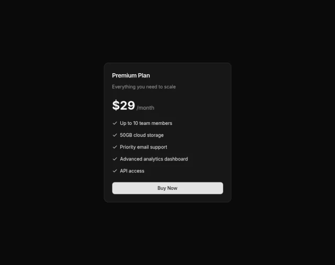Viewport: 335px width, 265px height.
Task: Click the word Plan in the card heading
Action: coord(144,76)
